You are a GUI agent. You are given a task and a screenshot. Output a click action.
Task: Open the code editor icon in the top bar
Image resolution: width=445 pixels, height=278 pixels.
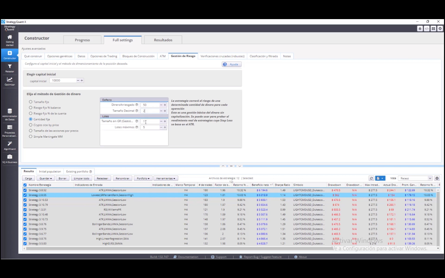click(x=427, y=28)
